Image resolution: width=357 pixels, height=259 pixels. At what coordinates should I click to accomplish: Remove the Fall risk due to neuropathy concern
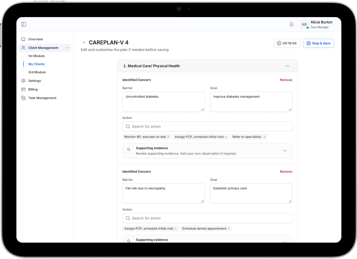click(x=286, y=172)
